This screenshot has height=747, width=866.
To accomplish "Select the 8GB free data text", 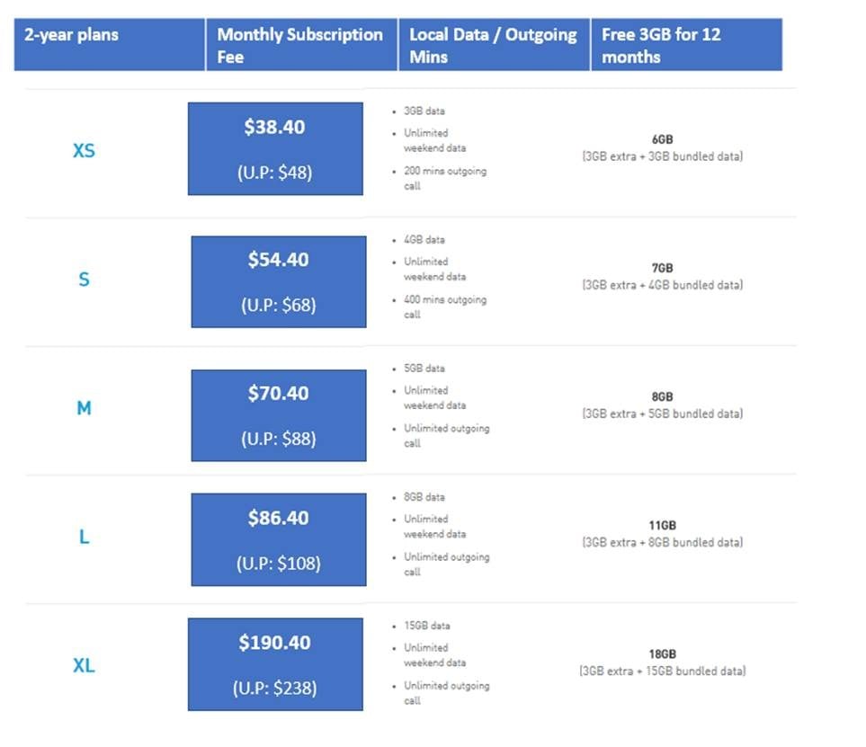I will 662,396.
